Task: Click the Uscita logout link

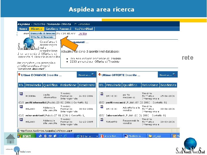Action: click(x=83, y=34)
